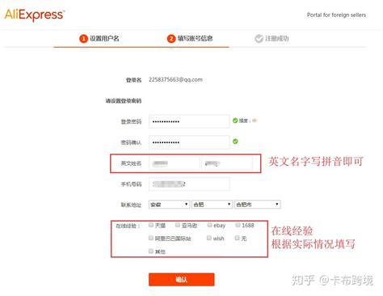Click the green check icon beside password confirmation

[x=235, y=142]
